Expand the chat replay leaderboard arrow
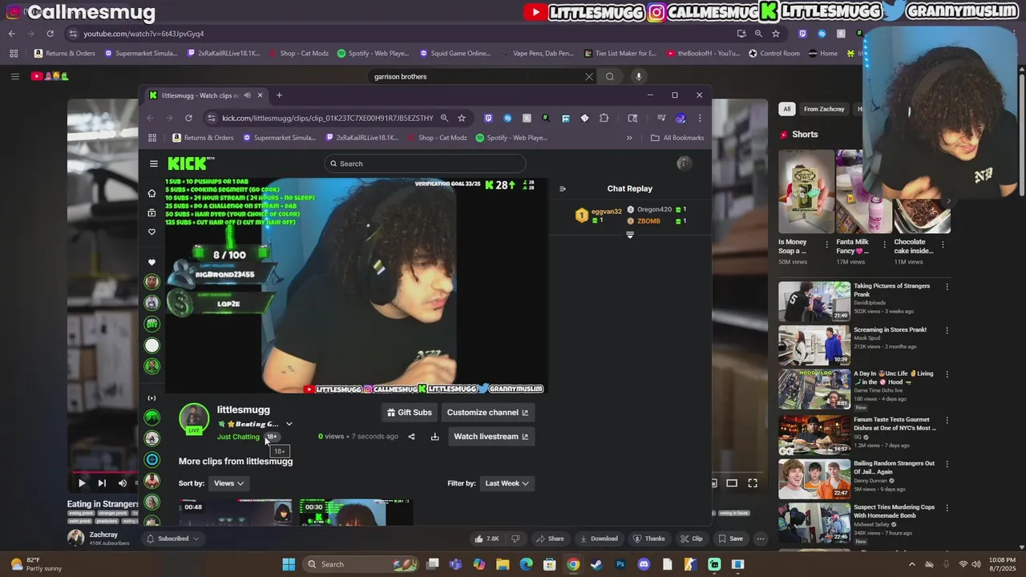This screenshot has width=1026, height=577. point(630,235)
